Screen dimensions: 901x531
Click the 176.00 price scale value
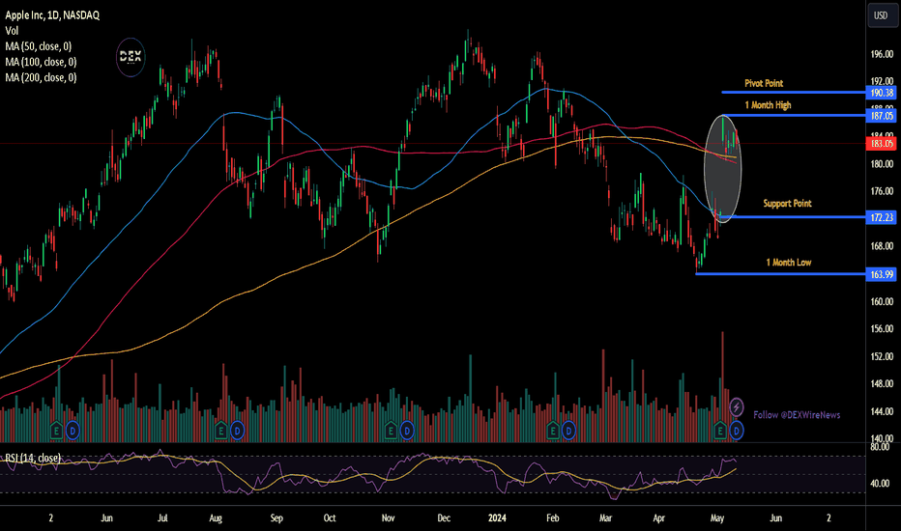(882, 191)
